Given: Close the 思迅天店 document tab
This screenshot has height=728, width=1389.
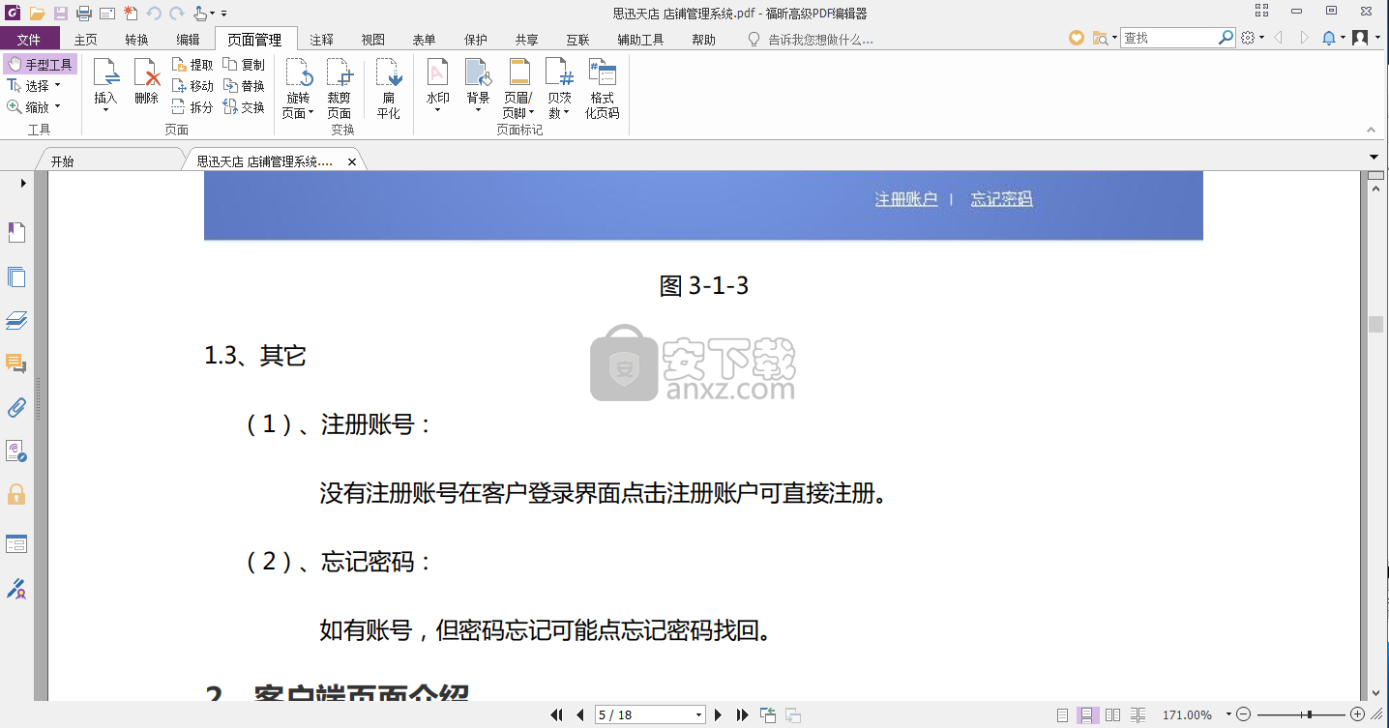Looking at the screenshot, I should tap(352, 161).
